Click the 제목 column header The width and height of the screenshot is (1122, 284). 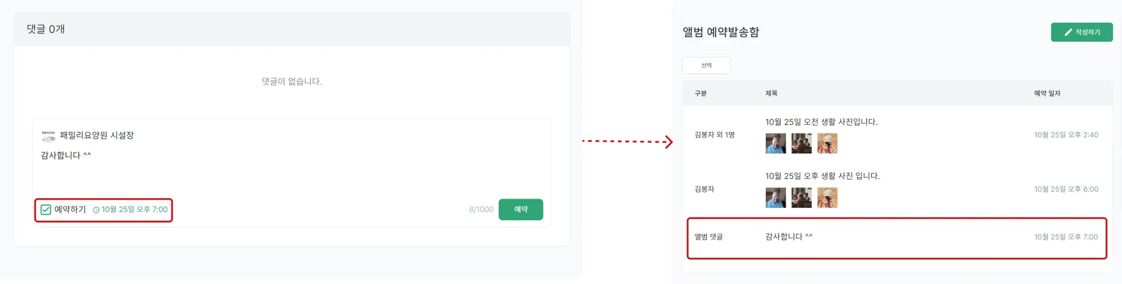coord(771,94)
